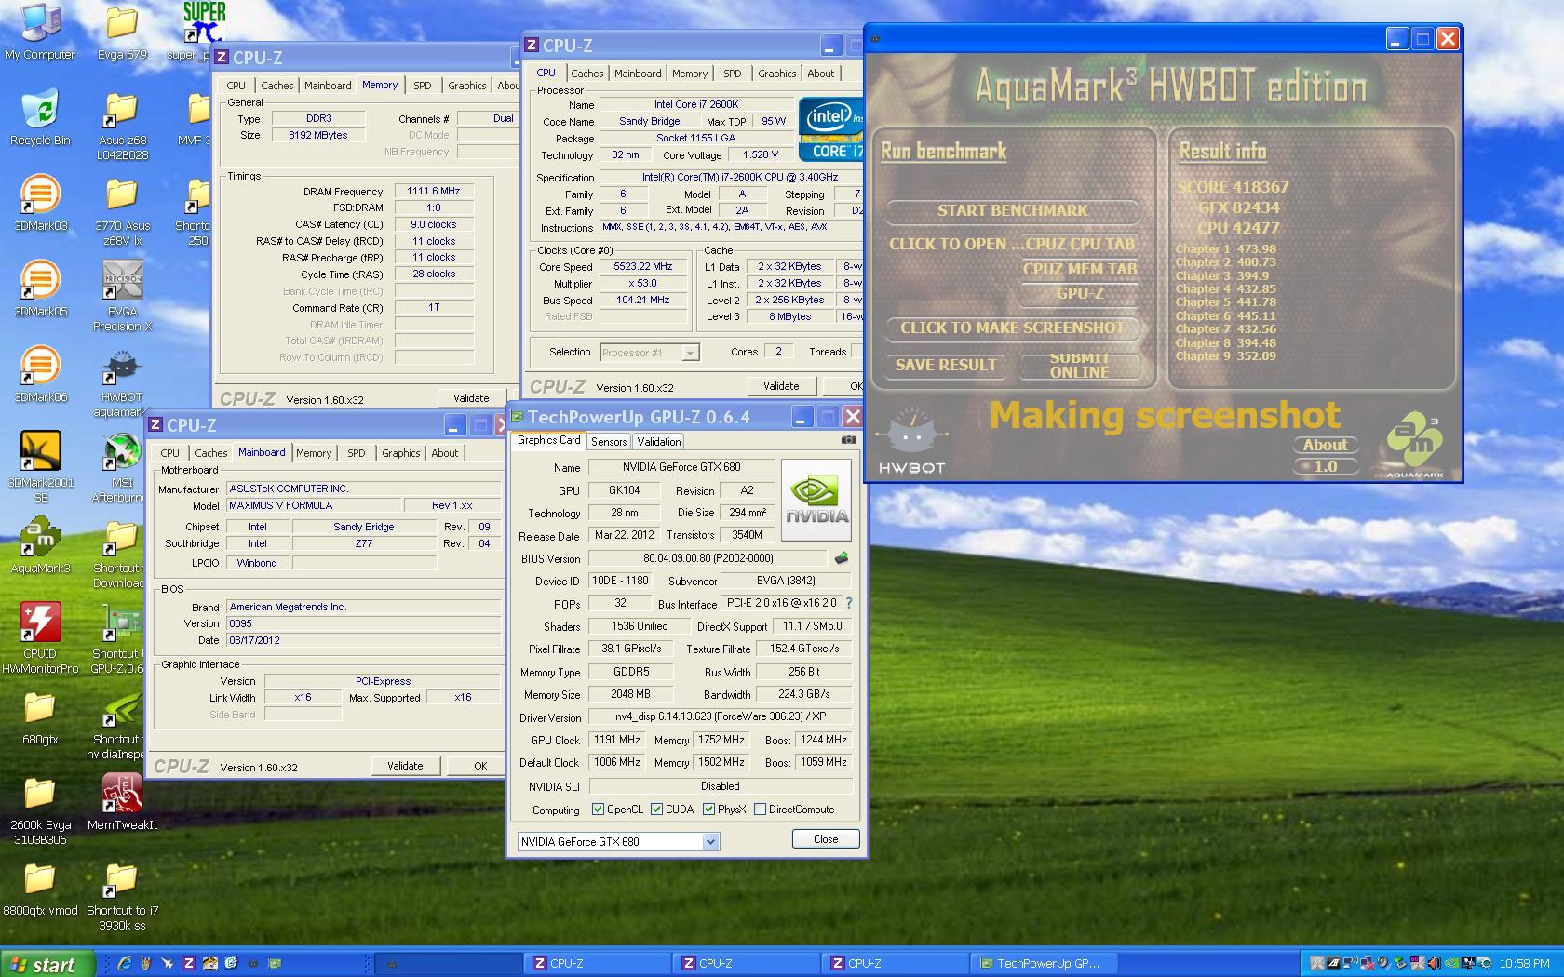Click GPU-Z camera screenshot icon

(x=849, y=440)
